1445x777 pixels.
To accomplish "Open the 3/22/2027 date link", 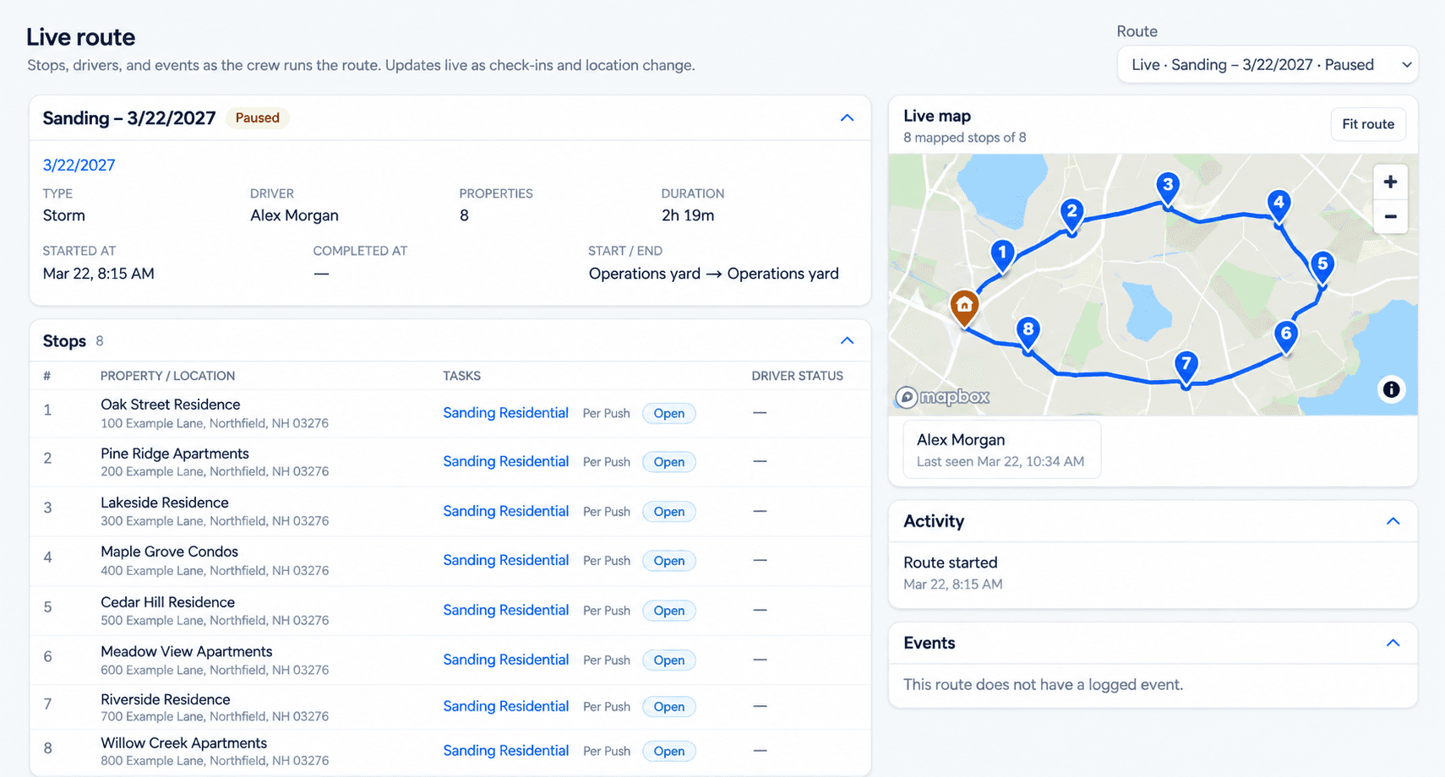I will tap(79, 166).
